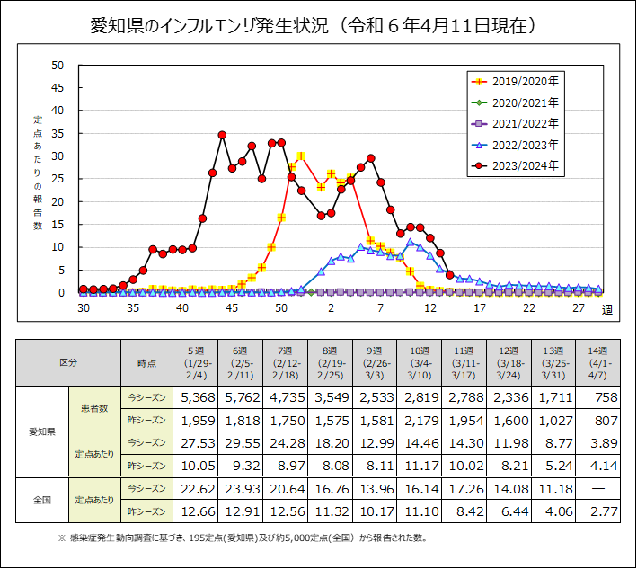The height and width of the screenshot is (569, 637).
Task: Click the cell showing 758
Action: pos(598,397)
